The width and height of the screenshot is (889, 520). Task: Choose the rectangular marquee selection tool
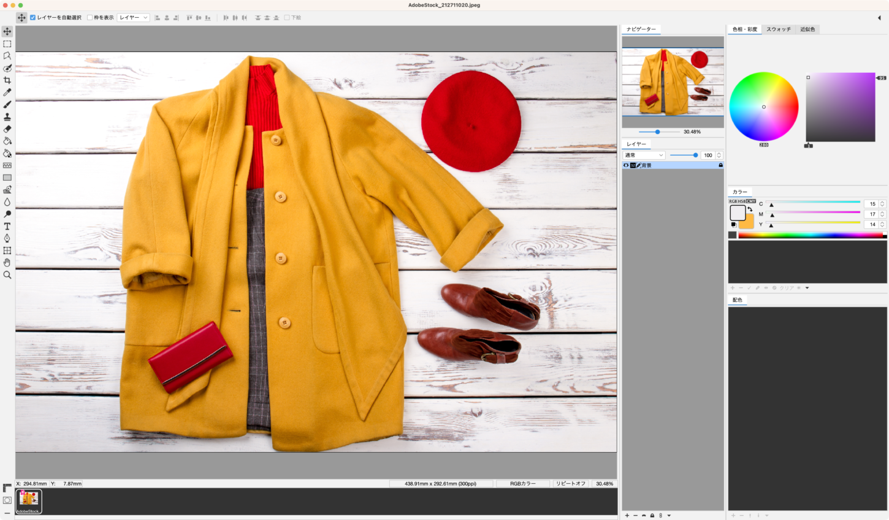coord(7,44)
